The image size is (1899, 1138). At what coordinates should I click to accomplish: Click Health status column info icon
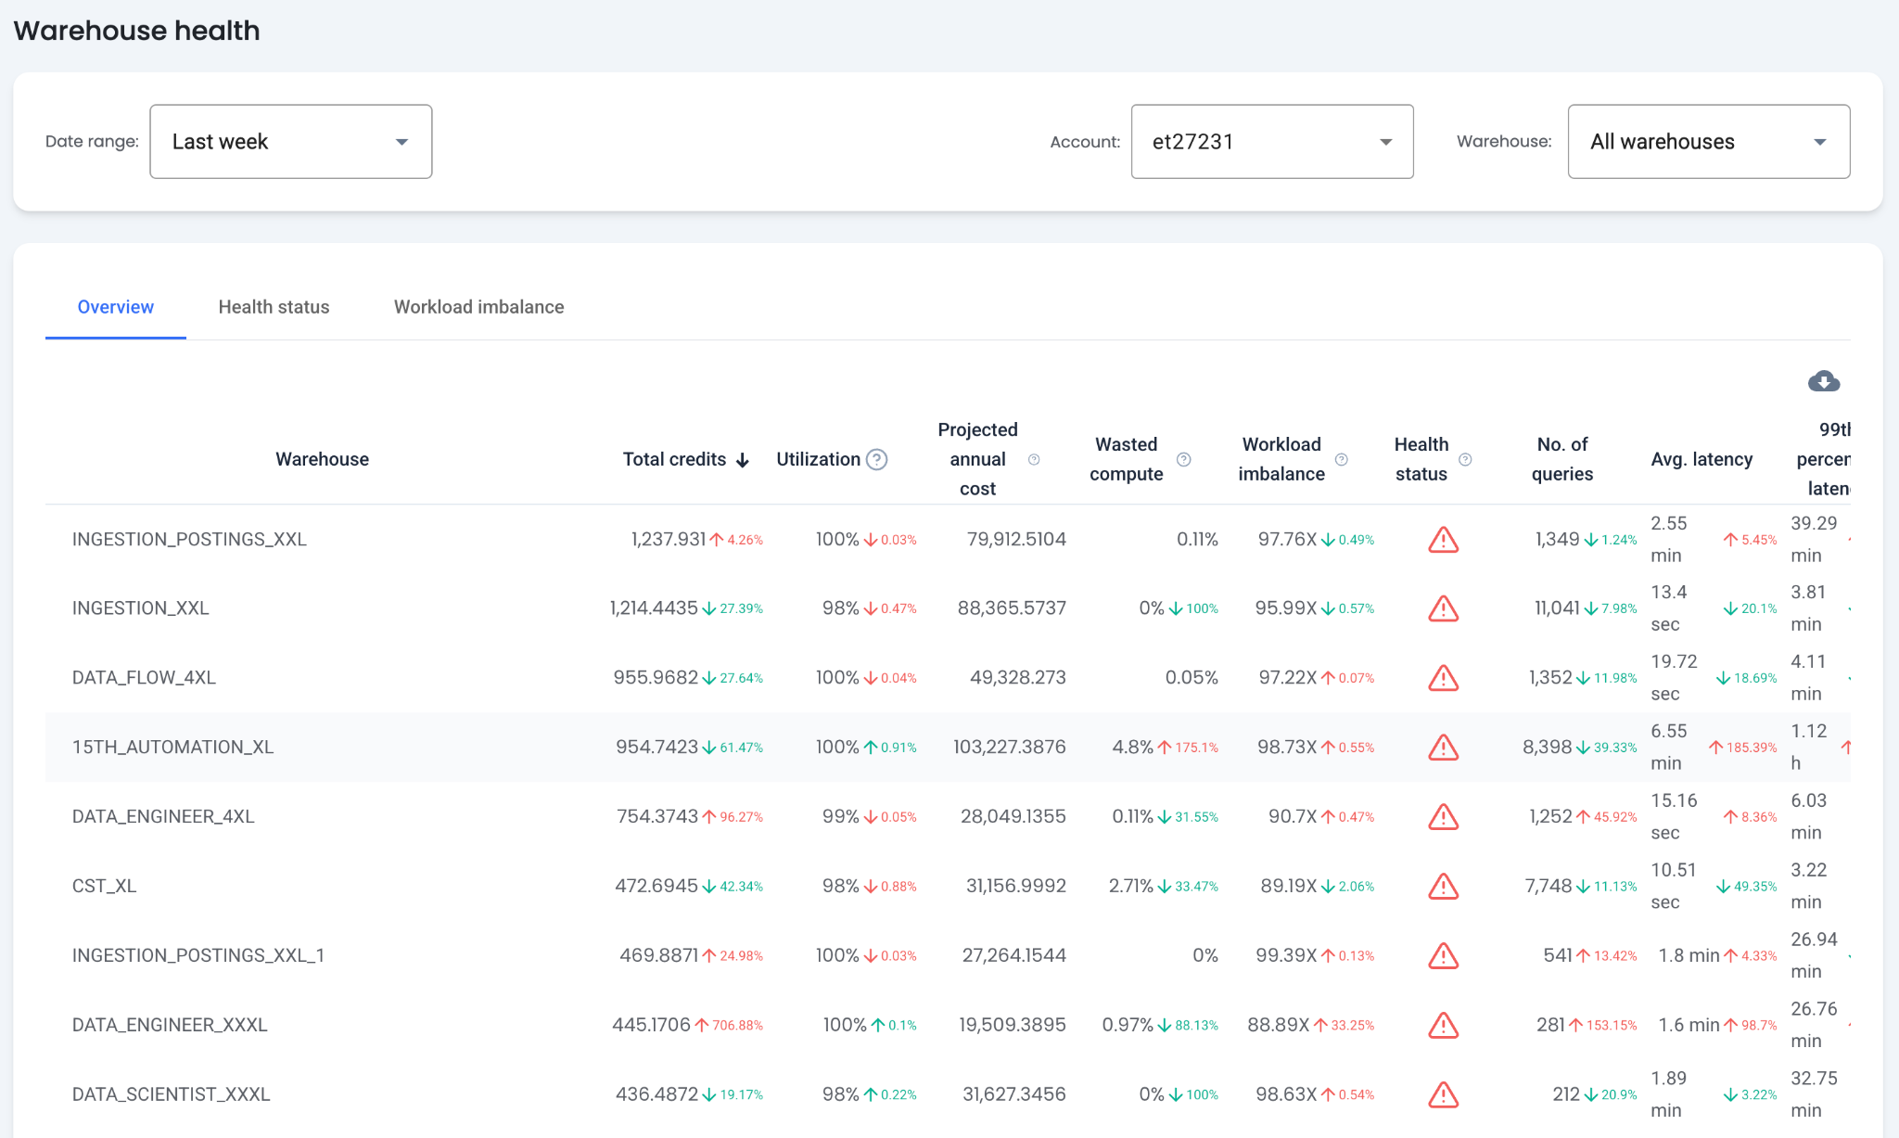coord(1465,459)
